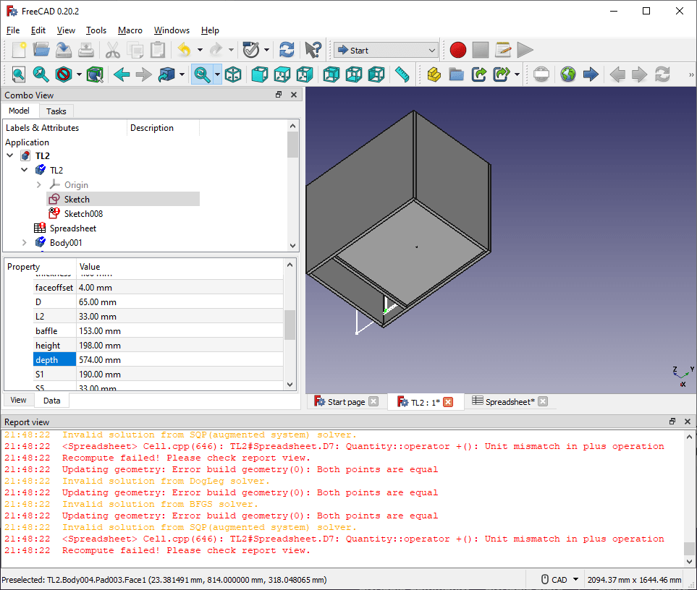Open the File menu
697x590 pixels.
[x=13, y=30]
